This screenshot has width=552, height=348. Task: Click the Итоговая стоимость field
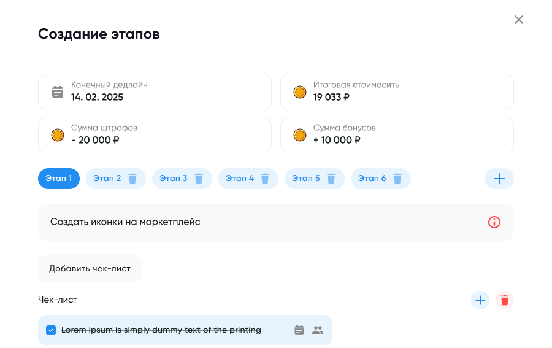397,92
